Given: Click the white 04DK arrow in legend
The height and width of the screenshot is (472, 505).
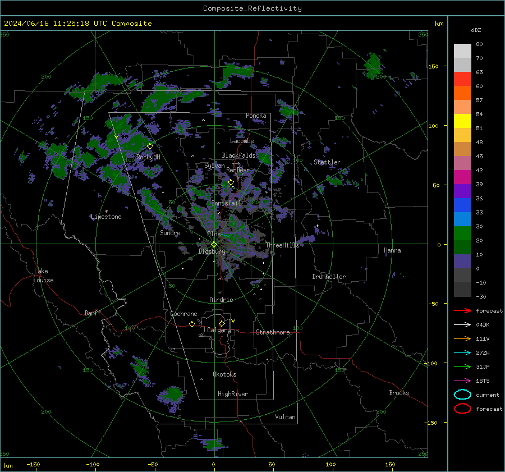Looking at the screenshot, I should coord(462,325).
